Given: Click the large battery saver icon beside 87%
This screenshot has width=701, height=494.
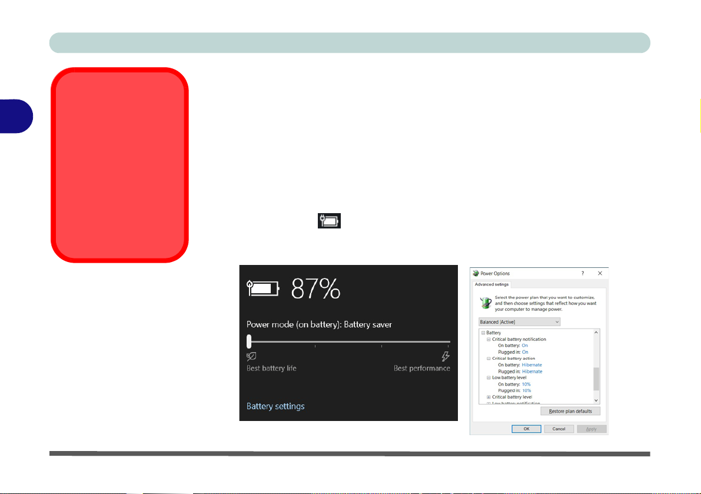Looking at the screenshot, I should click(263, 289).
